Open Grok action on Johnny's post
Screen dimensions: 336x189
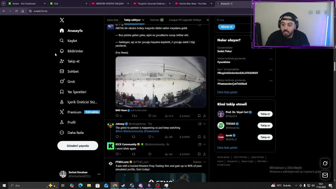(x=200, y=124)
